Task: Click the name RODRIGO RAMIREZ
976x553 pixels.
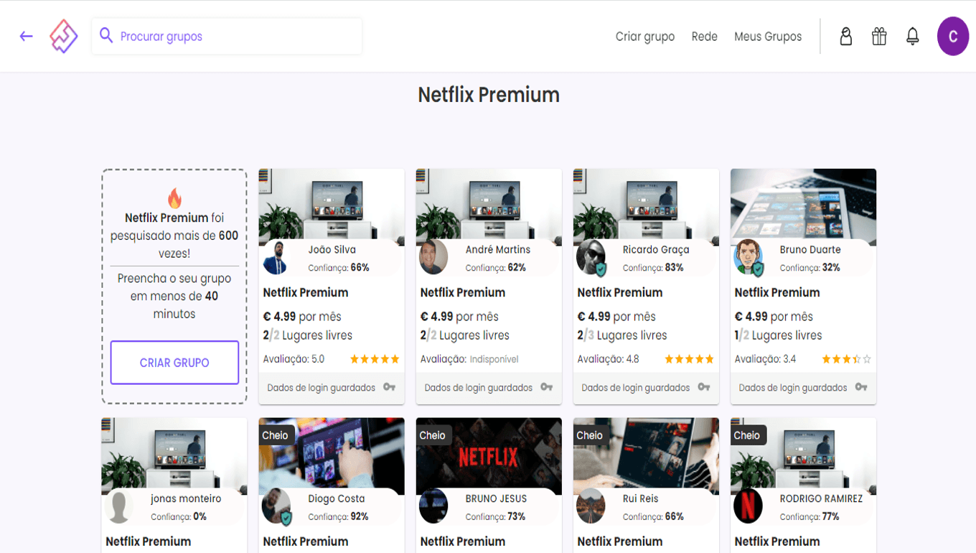Action: [x=821, y=498]
